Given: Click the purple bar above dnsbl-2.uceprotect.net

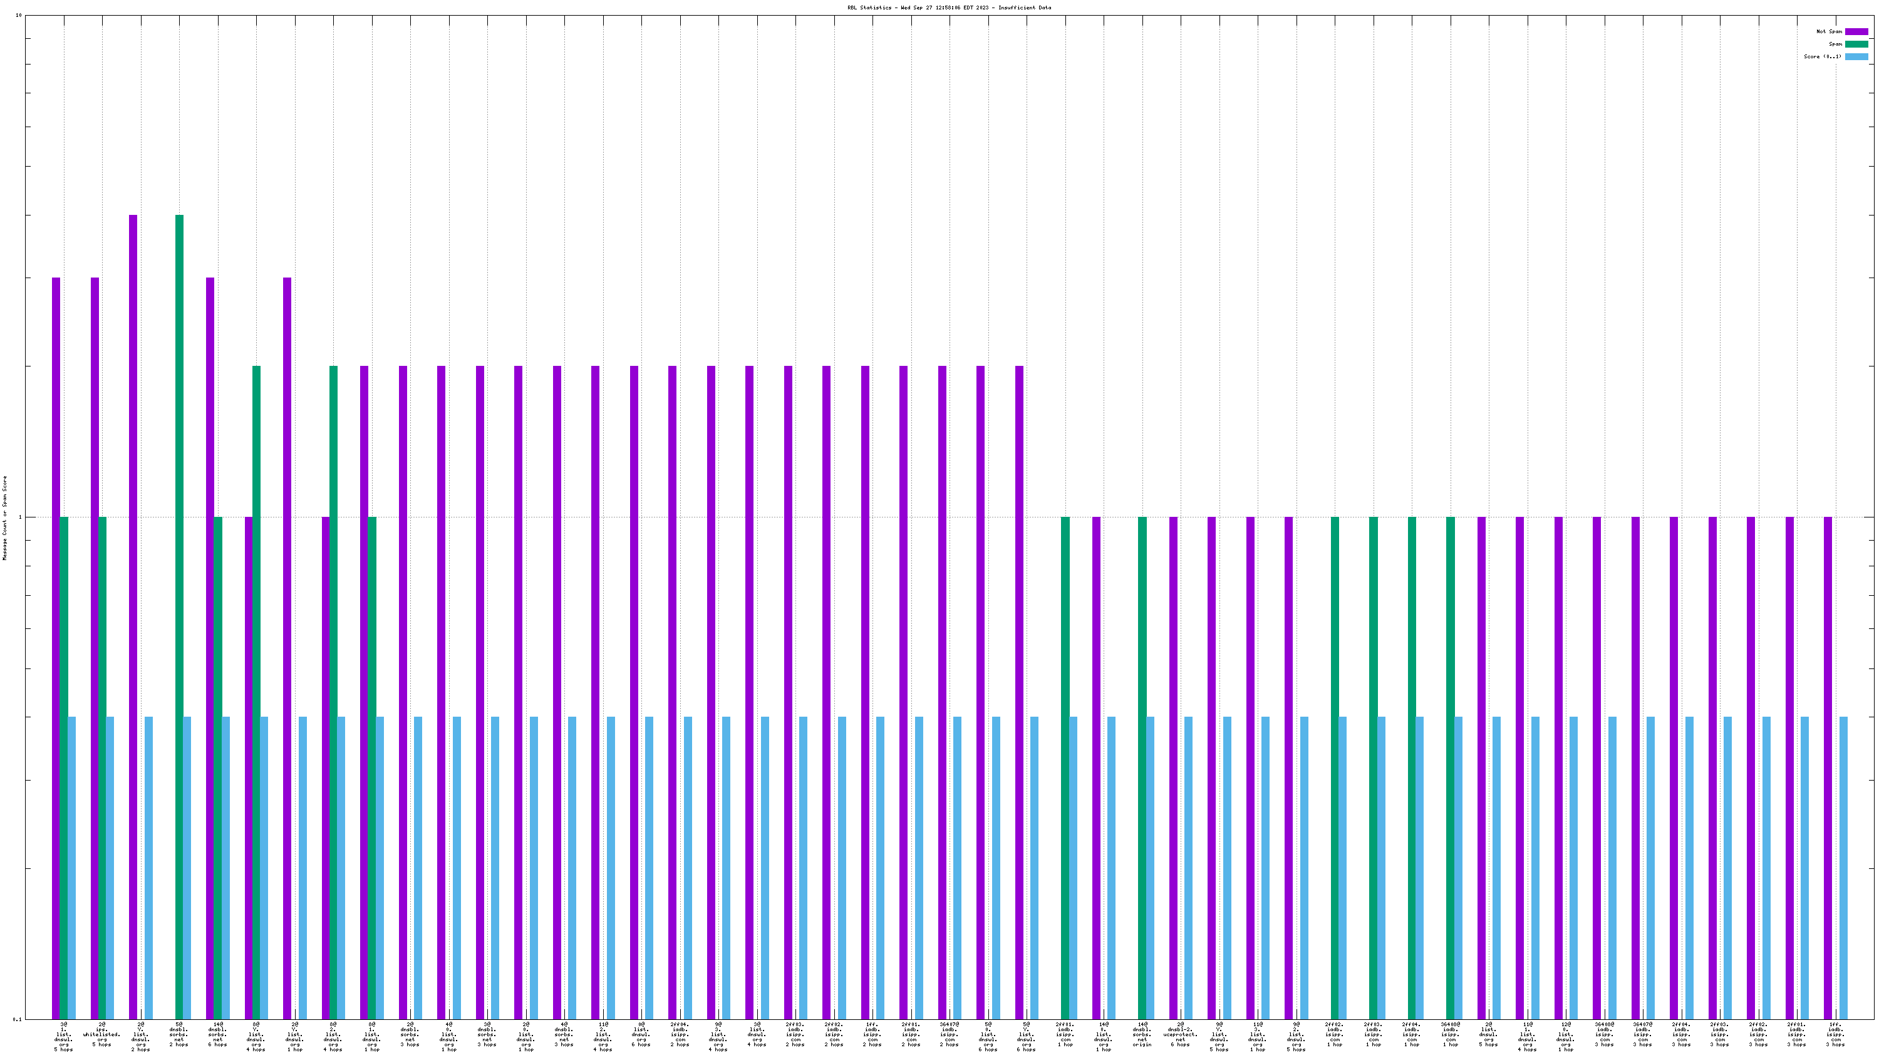Looking at the screenshot, I should pos(1173,768).
